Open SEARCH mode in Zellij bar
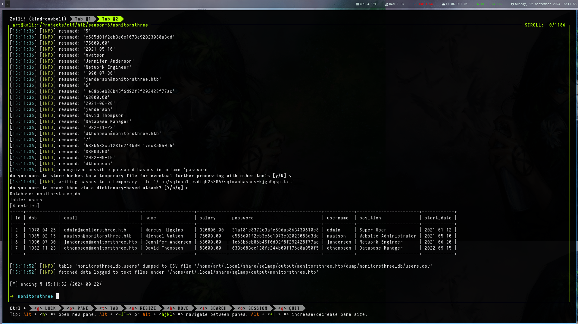 point(213,308)
